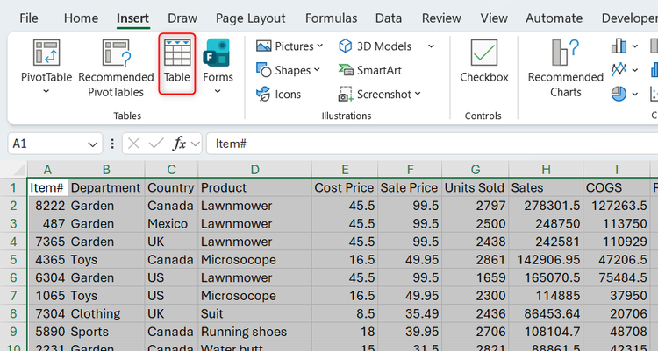Screen dimensions: 658x351
Task: Click the cell with value 142906.95
Action: (546, 260)
